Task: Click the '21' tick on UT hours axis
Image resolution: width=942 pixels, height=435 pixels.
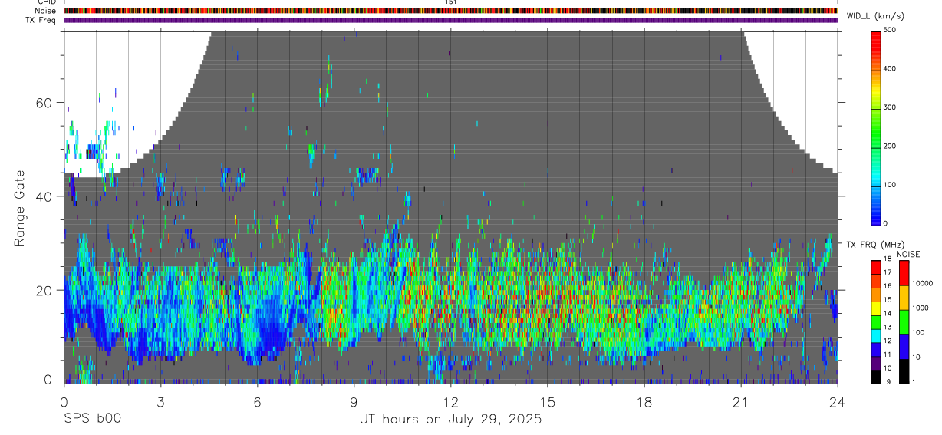Action: point(740,401)
